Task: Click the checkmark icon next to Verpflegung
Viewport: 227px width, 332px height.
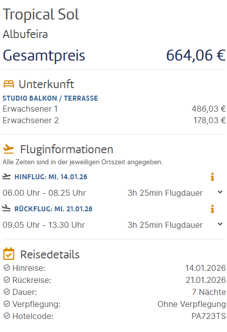Action: (7, 304)
